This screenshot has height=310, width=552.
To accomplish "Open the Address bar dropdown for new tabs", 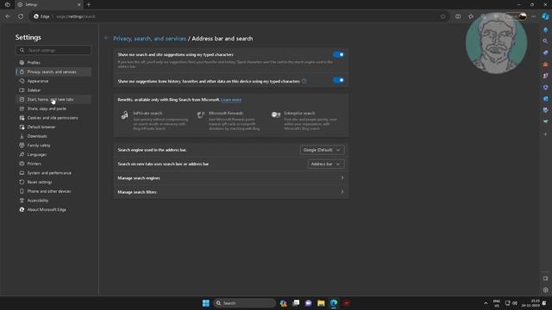I will [x=326, y=164].
